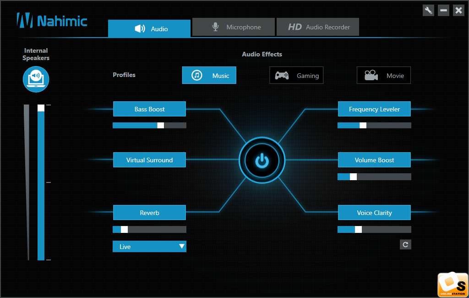Select the Music profile
Image resolution: width=469 pixels, height=298 pixels.
(x=209, y=75)
